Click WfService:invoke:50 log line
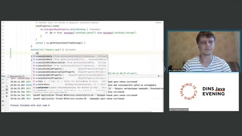This screenshot has width=242, height=136. [67, 99]
